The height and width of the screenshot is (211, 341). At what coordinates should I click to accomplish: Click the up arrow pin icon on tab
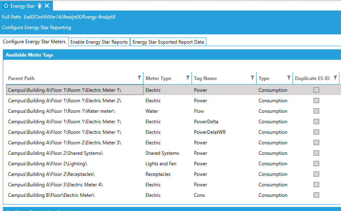[40, 6]
